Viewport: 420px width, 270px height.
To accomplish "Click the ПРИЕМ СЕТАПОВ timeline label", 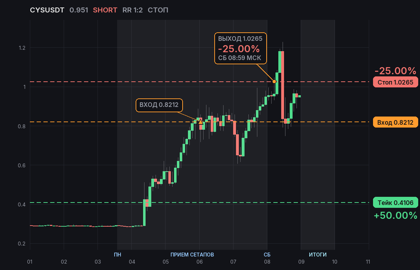I will 192,254.
